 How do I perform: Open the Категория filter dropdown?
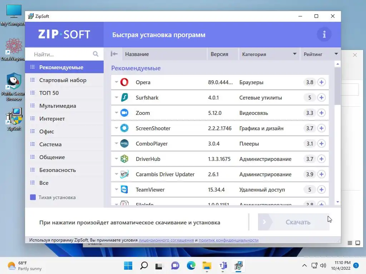coord(295,54)
